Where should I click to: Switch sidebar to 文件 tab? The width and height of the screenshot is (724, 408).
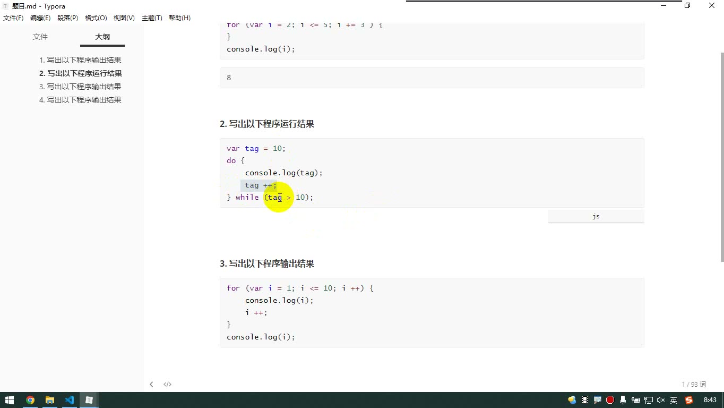(x=40, y=37)
